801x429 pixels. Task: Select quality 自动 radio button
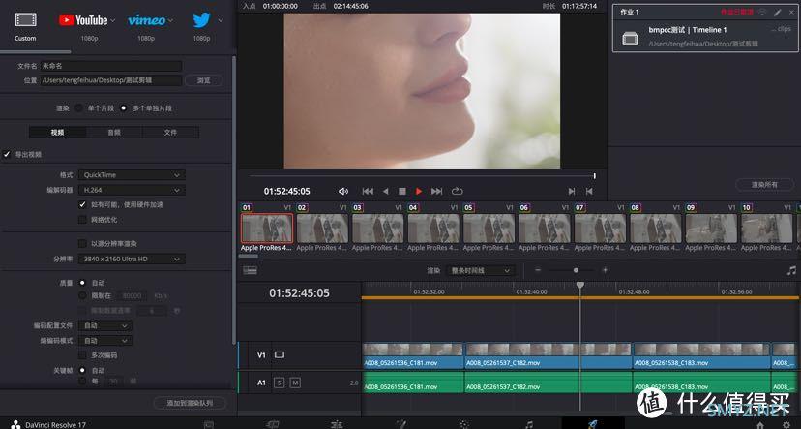click(x=82, y=283)
